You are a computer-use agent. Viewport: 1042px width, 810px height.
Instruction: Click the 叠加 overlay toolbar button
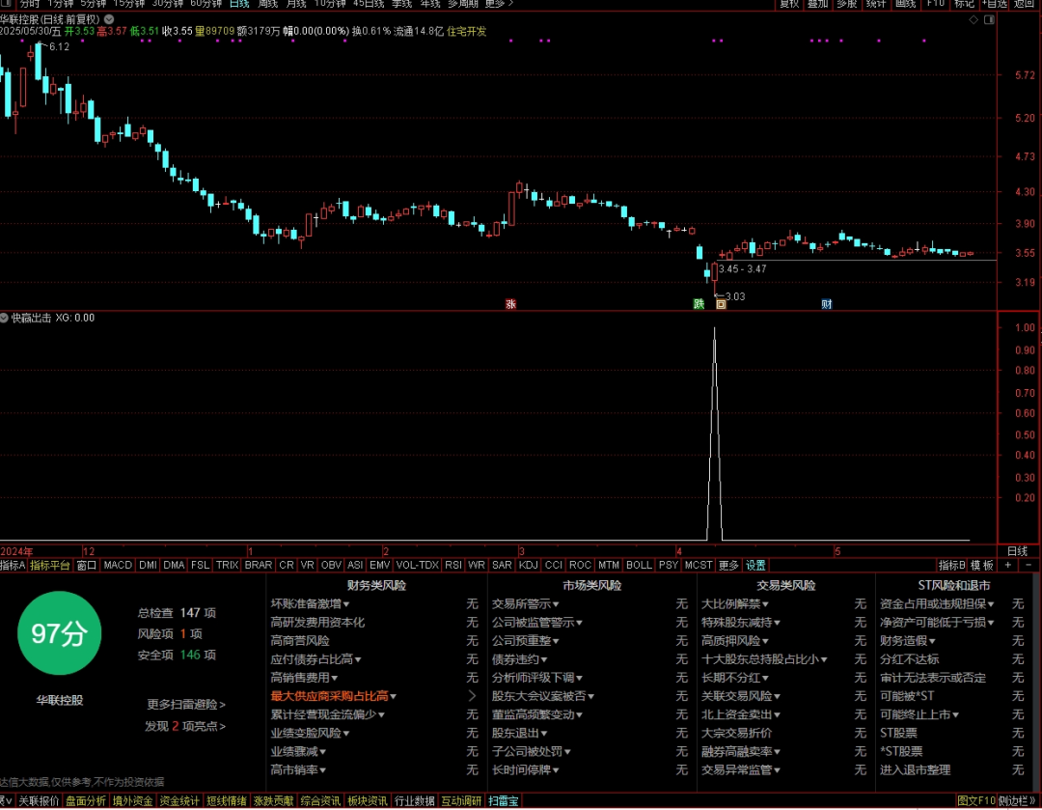pyautogui.click(x=817, y=4)
